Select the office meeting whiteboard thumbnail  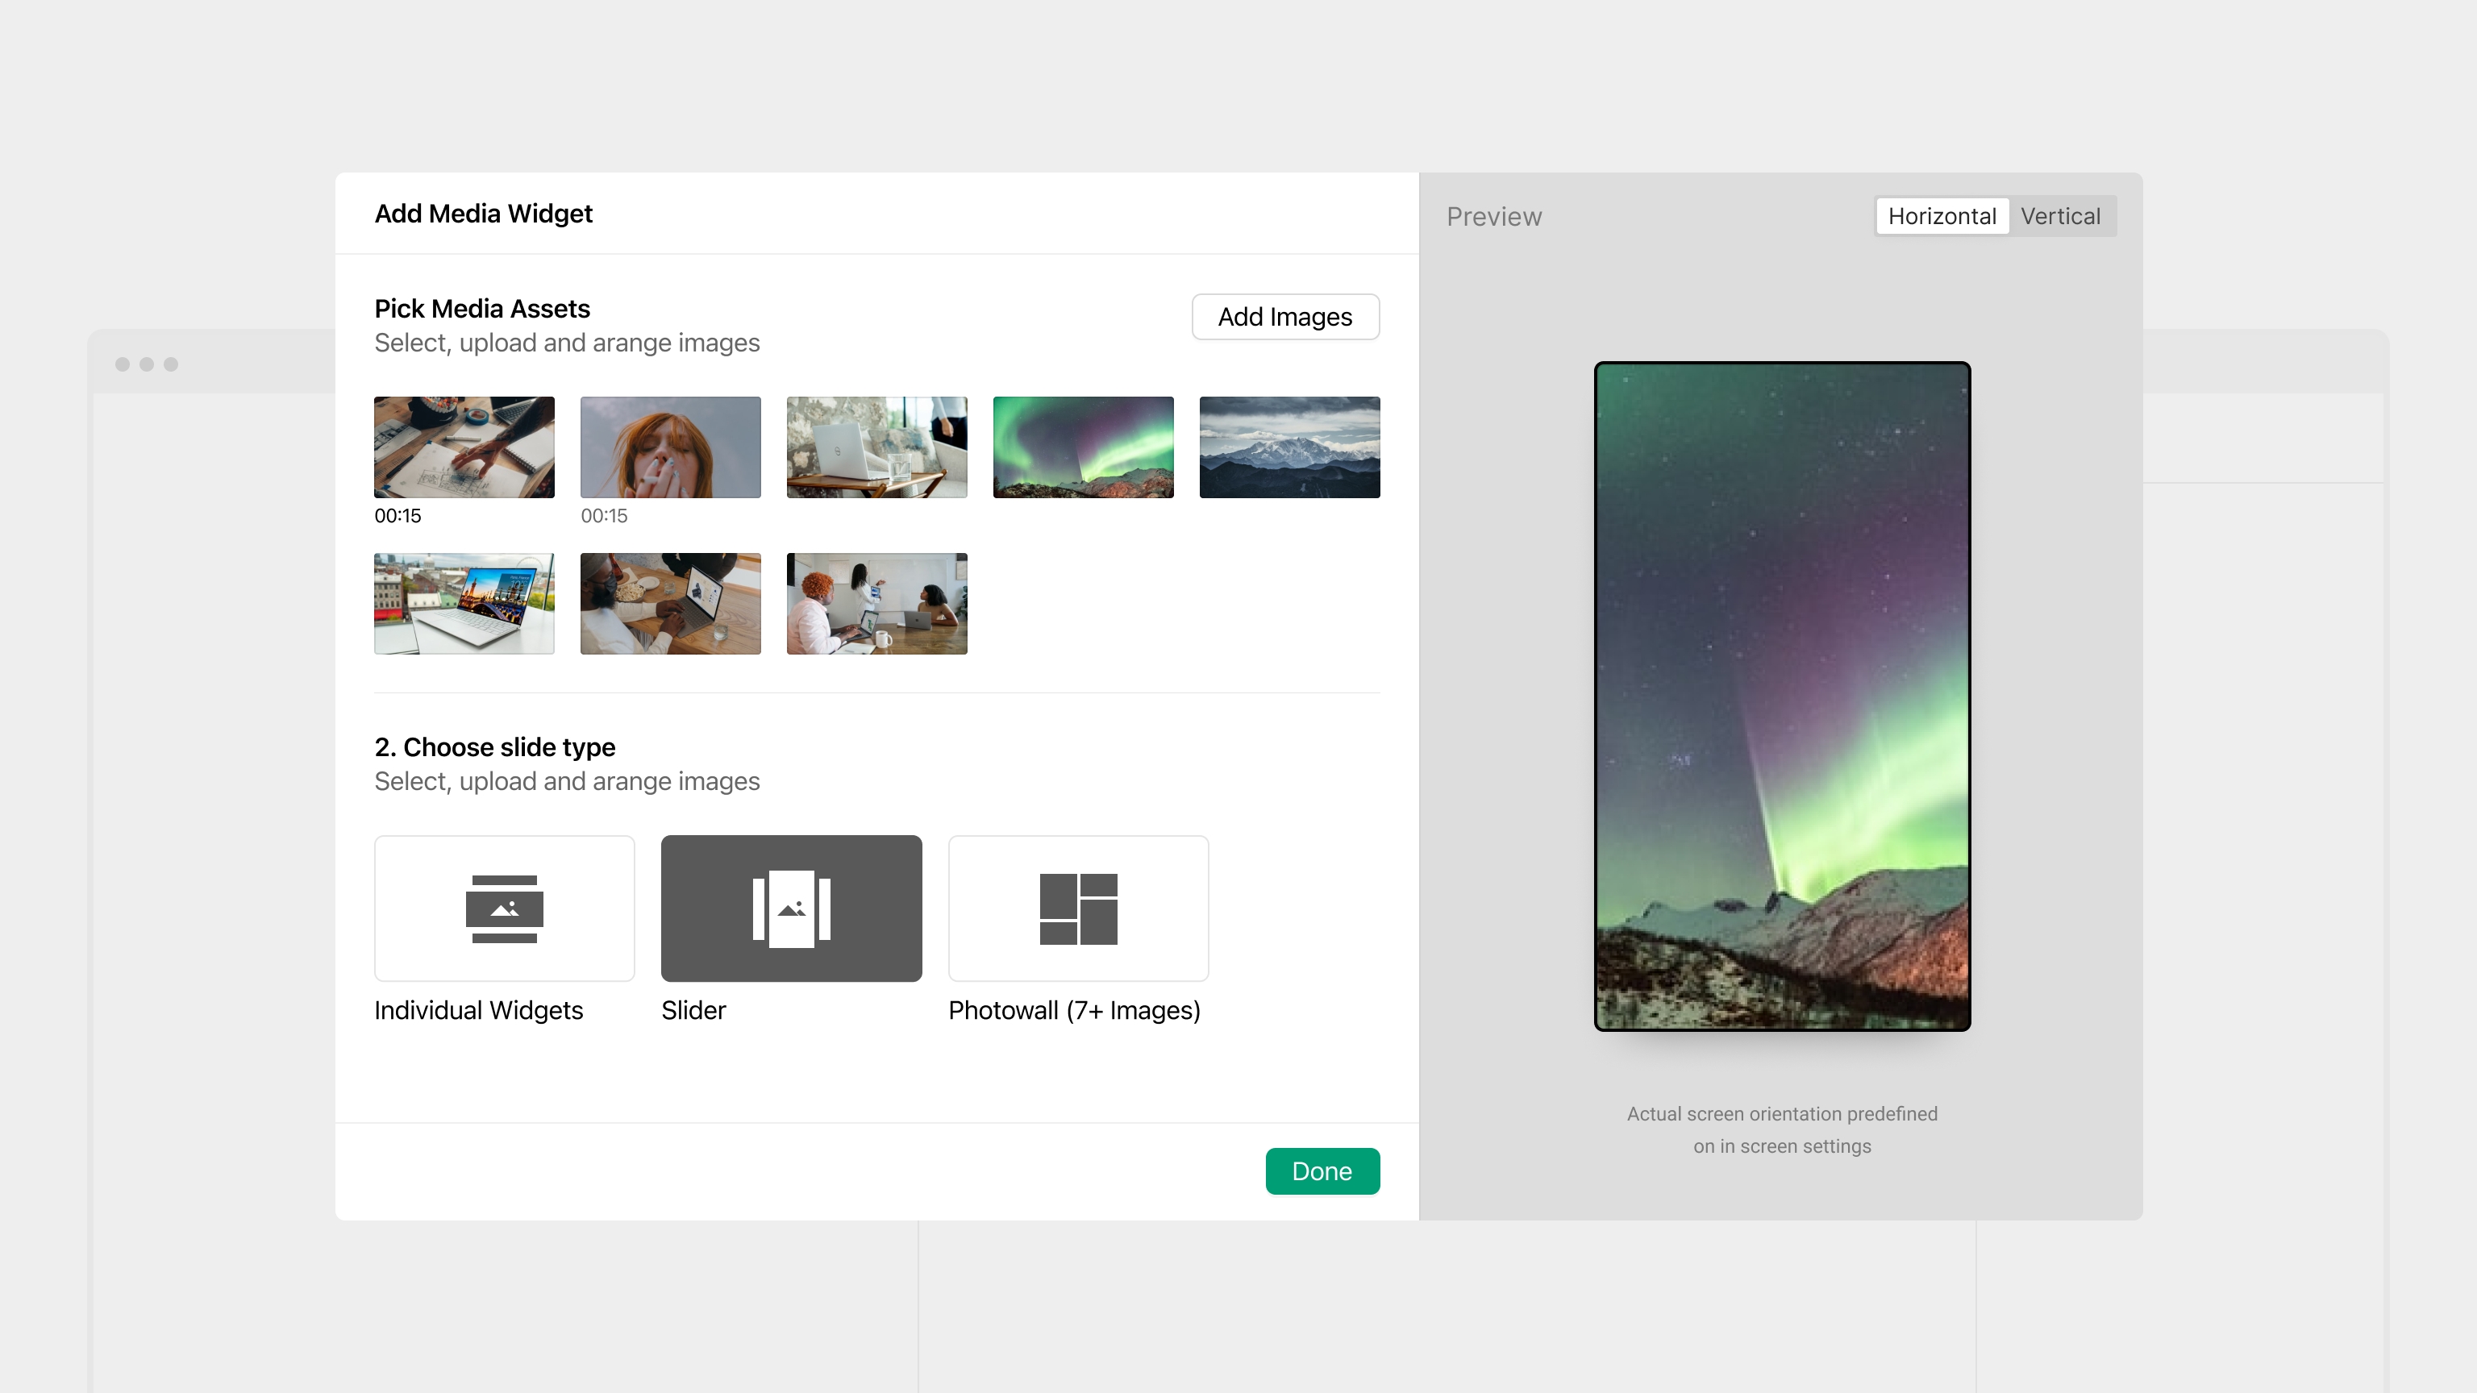point(876,604)
